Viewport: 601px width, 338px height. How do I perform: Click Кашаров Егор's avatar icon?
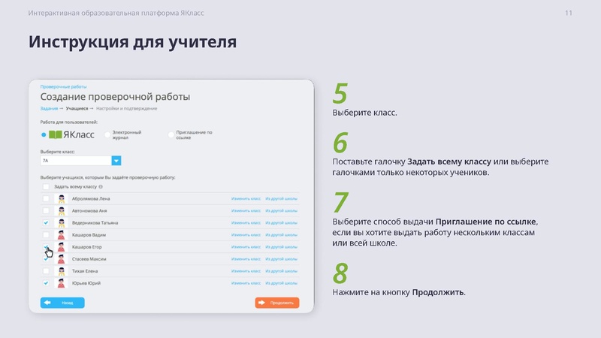62,247
